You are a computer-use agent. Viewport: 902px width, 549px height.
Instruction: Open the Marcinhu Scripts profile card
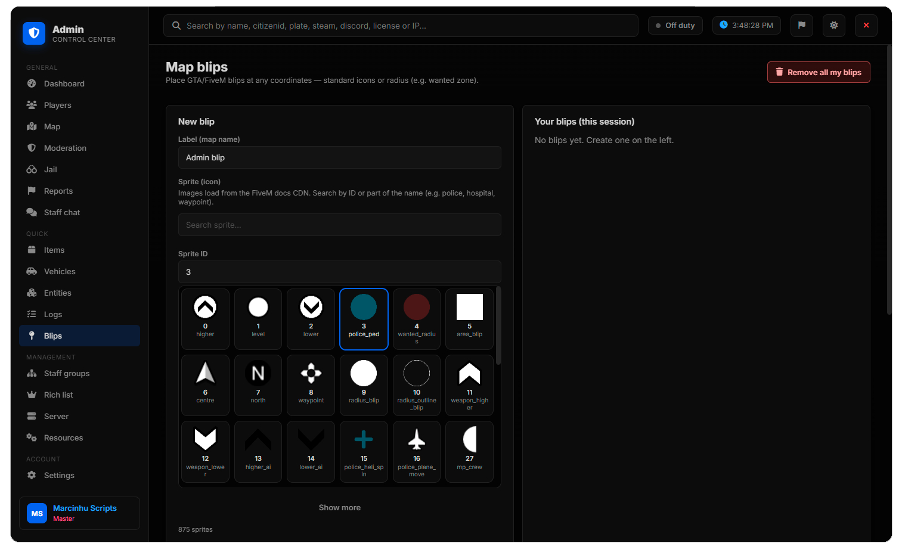coord(80,513)
